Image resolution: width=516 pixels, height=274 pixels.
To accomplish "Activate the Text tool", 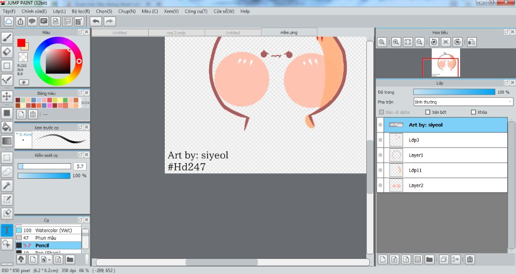I will point(7,230).
